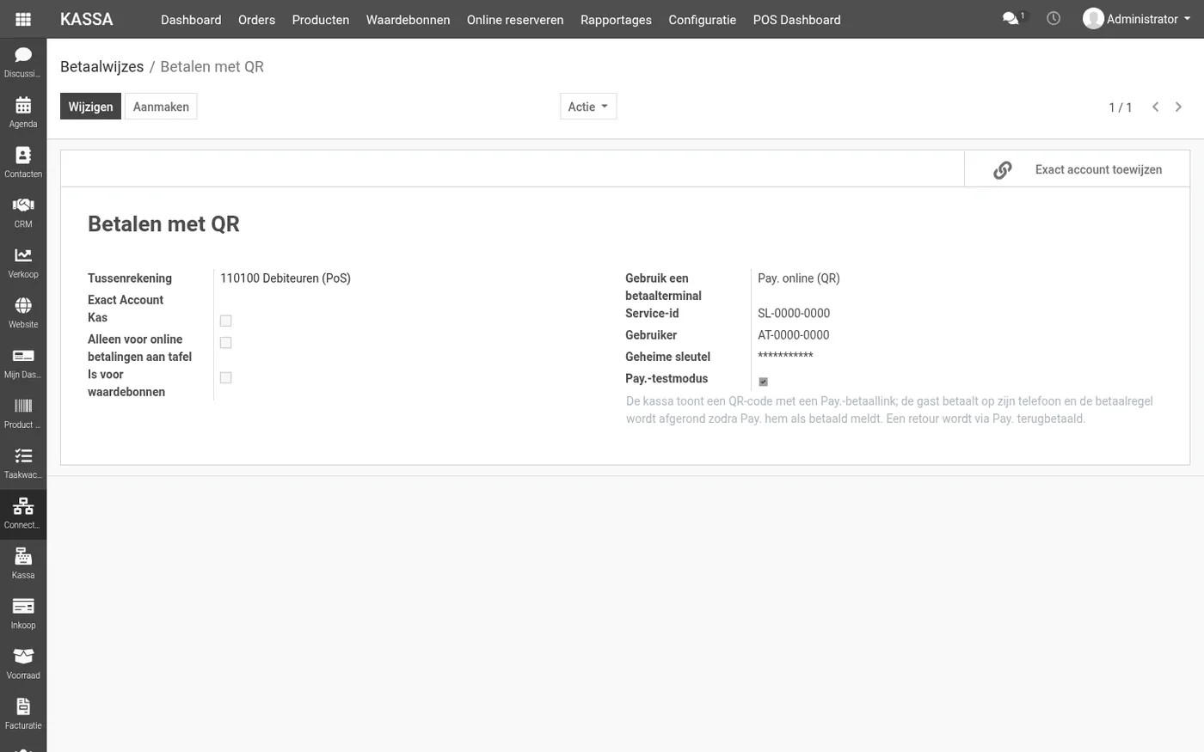Toggle the Kas checkbox
Viewport: 1204px width, 752px height.
pos(225,321)
